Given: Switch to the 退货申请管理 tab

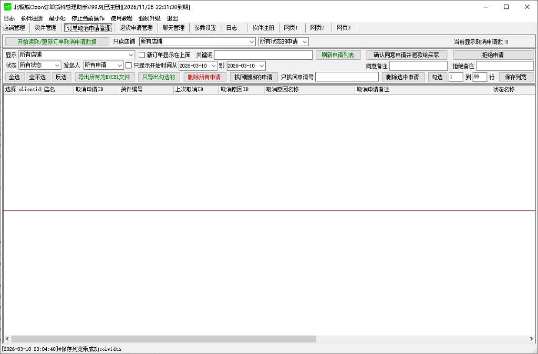Looking at the screenshot, I should point(136,28).
